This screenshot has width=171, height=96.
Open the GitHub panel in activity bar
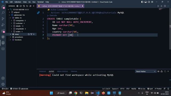click(x=3, y=37)
